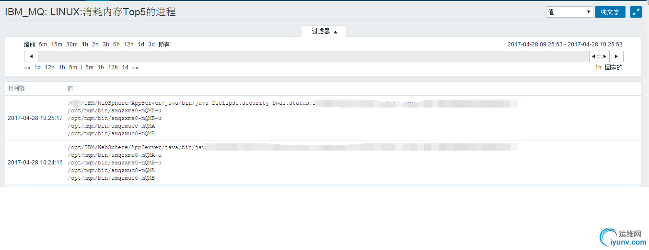
Task: Select timestamp 2017-04-28 10:24:16
Action: (x=35, y=163)
